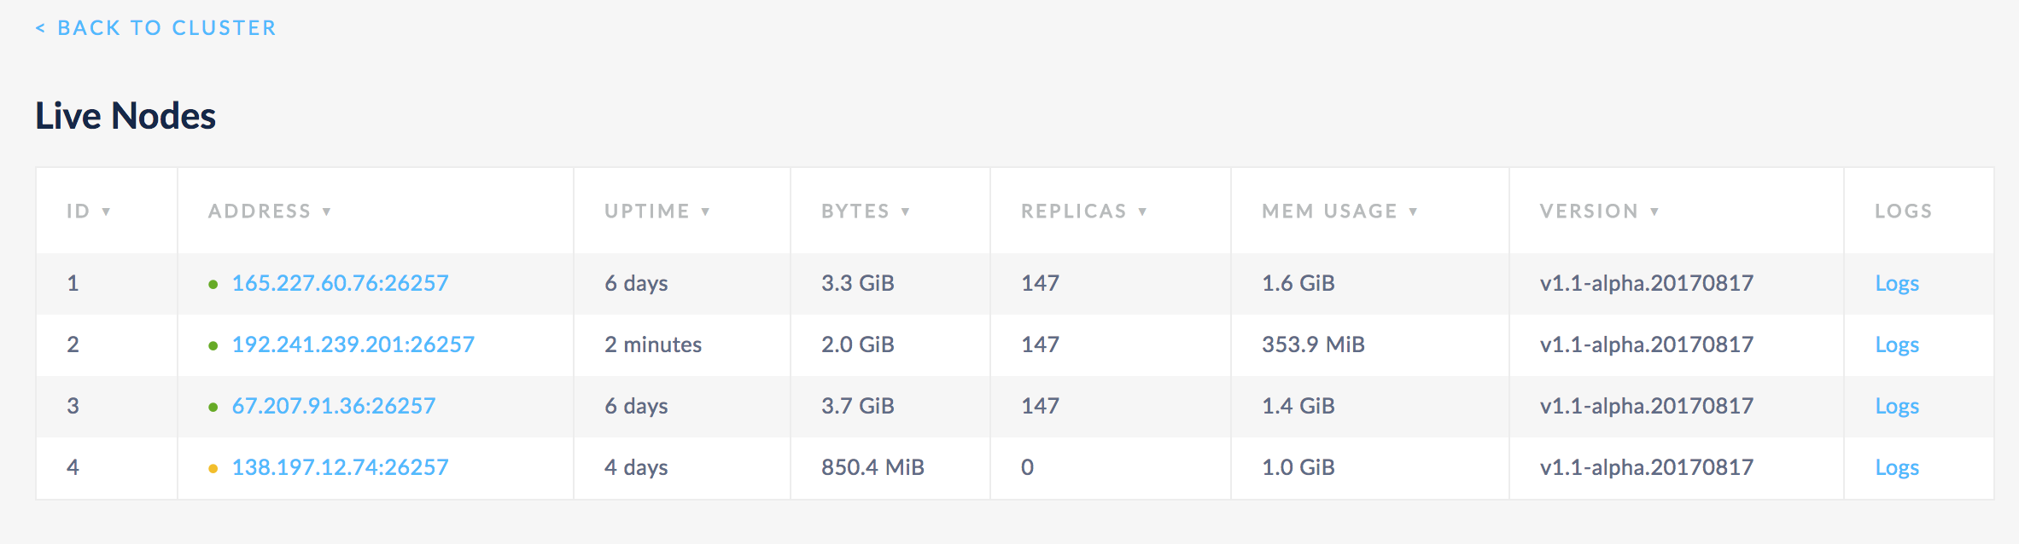Sort by Address column arrow
The image size is (2019, 544).
pyautogui.click(x=327, y=211)
